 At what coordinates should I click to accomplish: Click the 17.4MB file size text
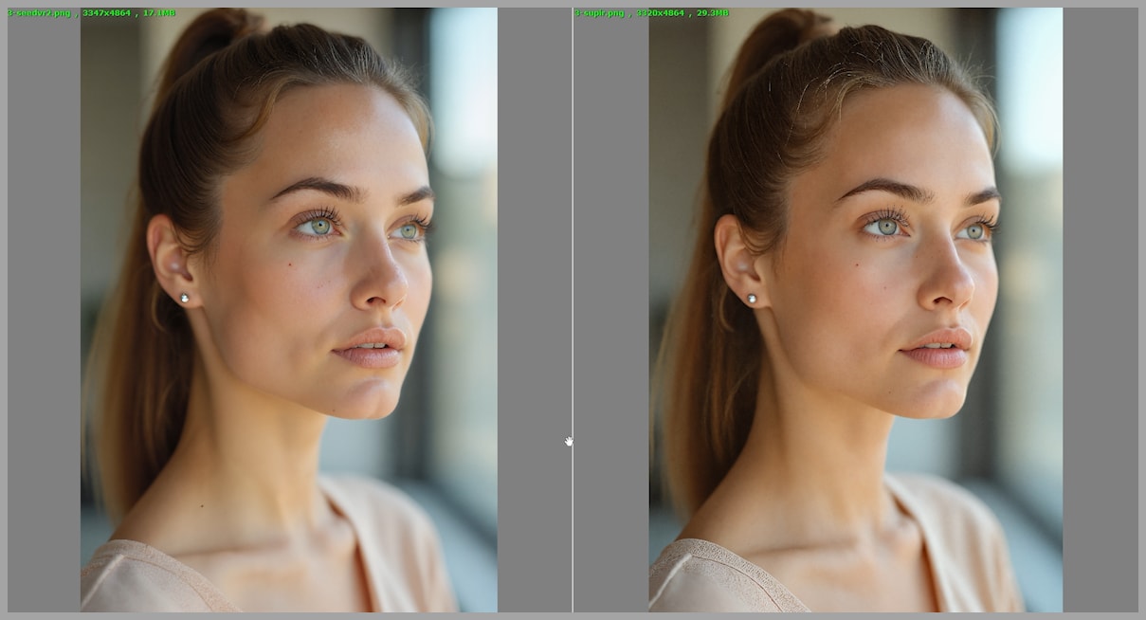point(158,12)
